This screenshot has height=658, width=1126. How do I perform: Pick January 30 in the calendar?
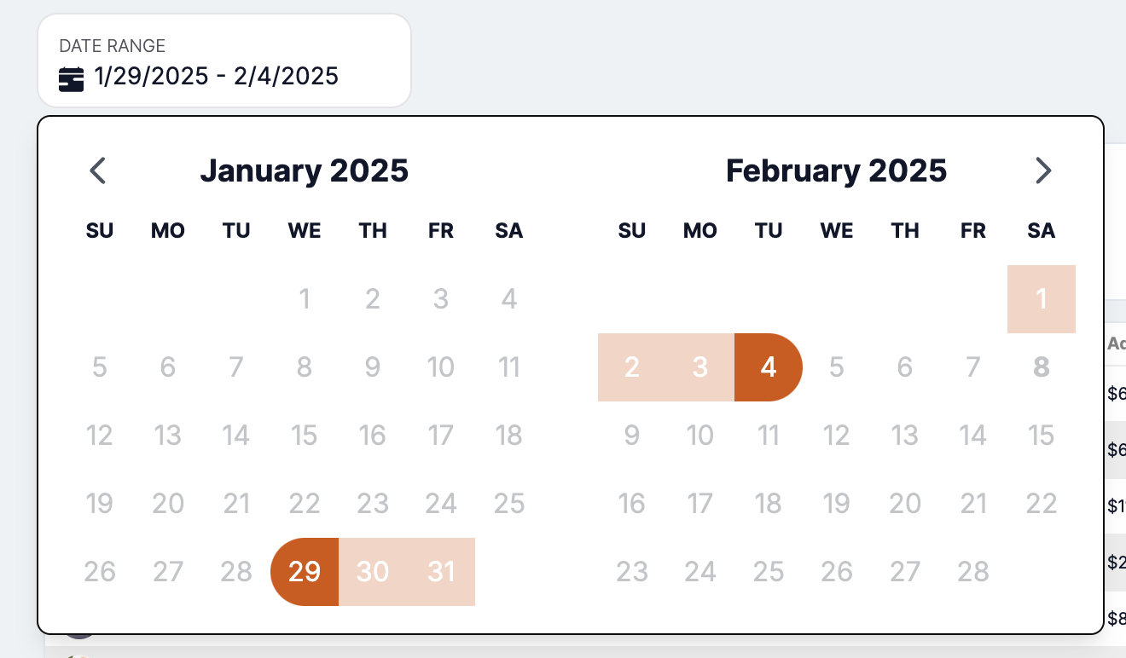point(373,572)
